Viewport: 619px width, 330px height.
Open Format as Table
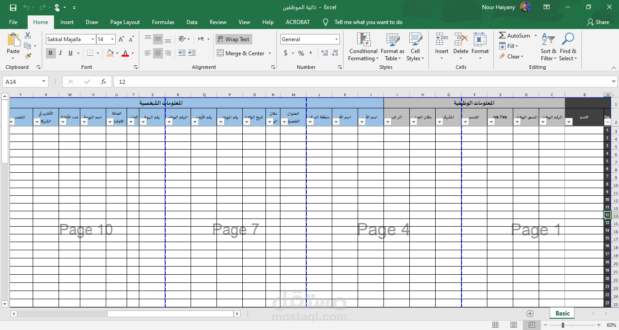(393, 47)
